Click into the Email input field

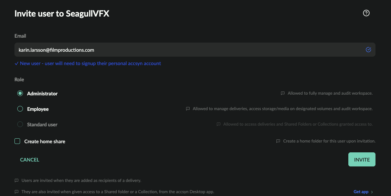click(x=195, y=50)
